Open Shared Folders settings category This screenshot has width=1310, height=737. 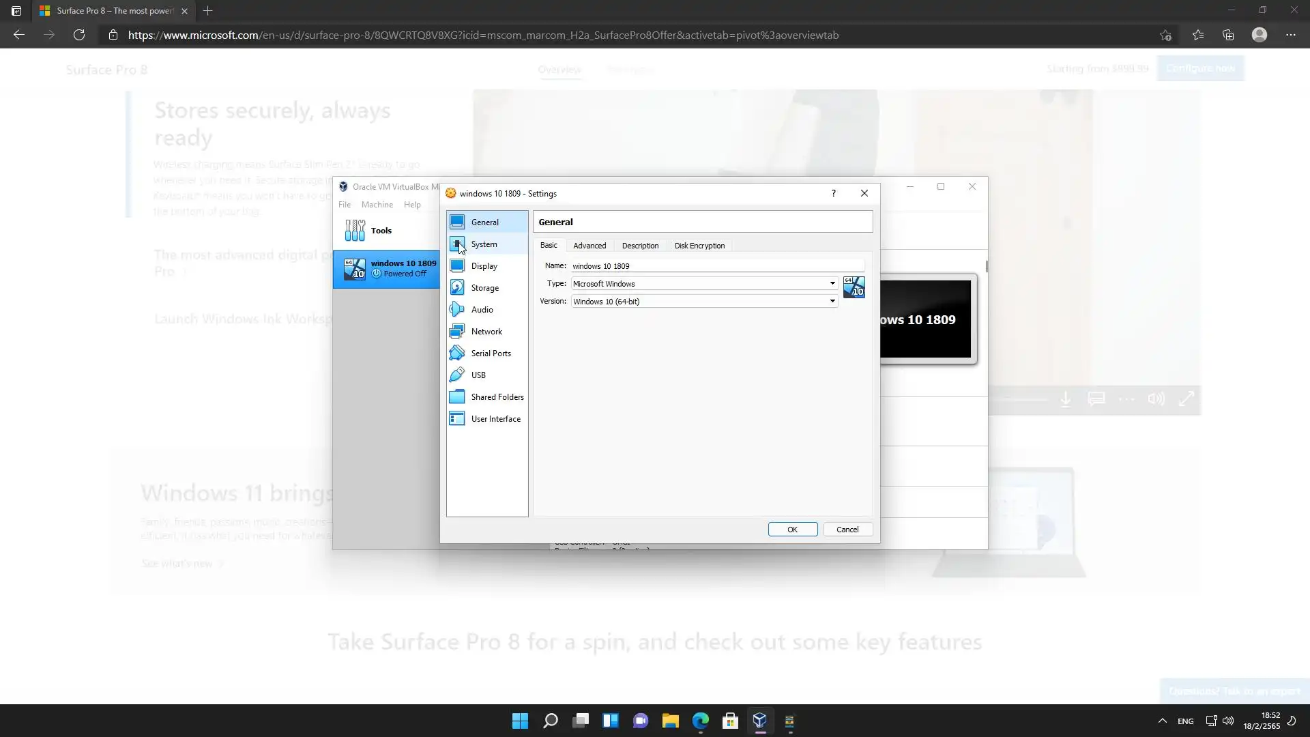[x=497, y=397]
